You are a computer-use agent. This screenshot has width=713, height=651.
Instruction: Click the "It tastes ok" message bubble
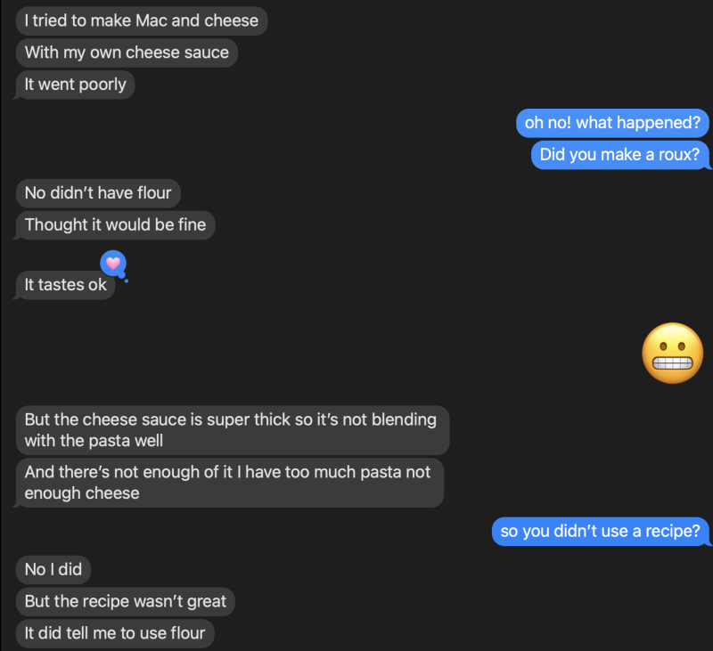65,285
